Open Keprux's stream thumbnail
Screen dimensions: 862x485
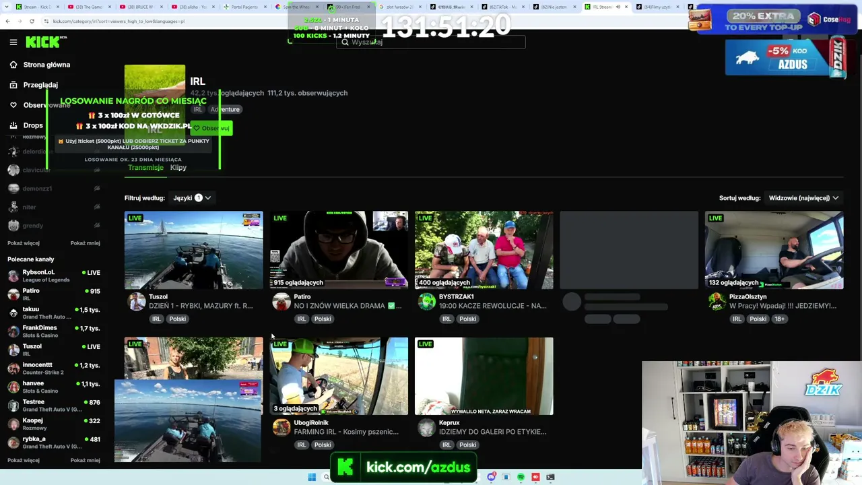click(x=484, y=376)
